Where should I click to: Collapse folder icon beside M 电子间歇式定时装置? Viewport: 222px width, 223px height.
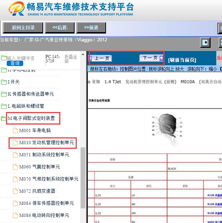(4, 118)
